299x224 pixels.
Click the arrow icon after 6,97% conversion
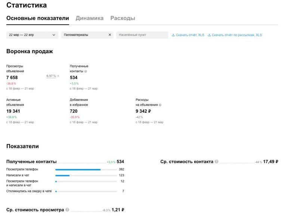(x=58, y=76)
